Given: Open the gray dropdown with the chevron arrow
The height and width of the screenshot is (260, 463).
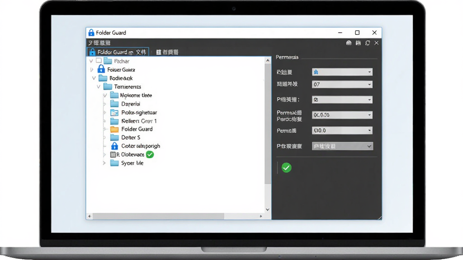Looking at the screenshot, I should (x=342, y=146).
